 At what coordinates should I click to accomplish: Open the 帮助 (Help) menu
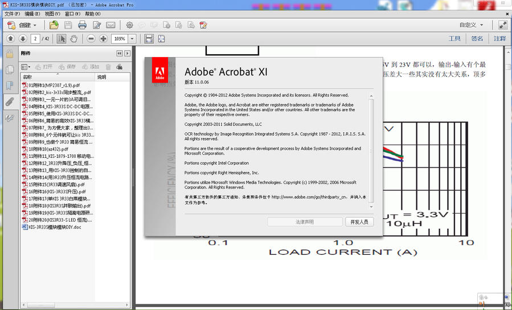coord(93,14)
